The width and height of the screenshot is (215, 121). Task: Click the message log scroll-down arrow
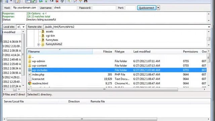pos(209,21)
